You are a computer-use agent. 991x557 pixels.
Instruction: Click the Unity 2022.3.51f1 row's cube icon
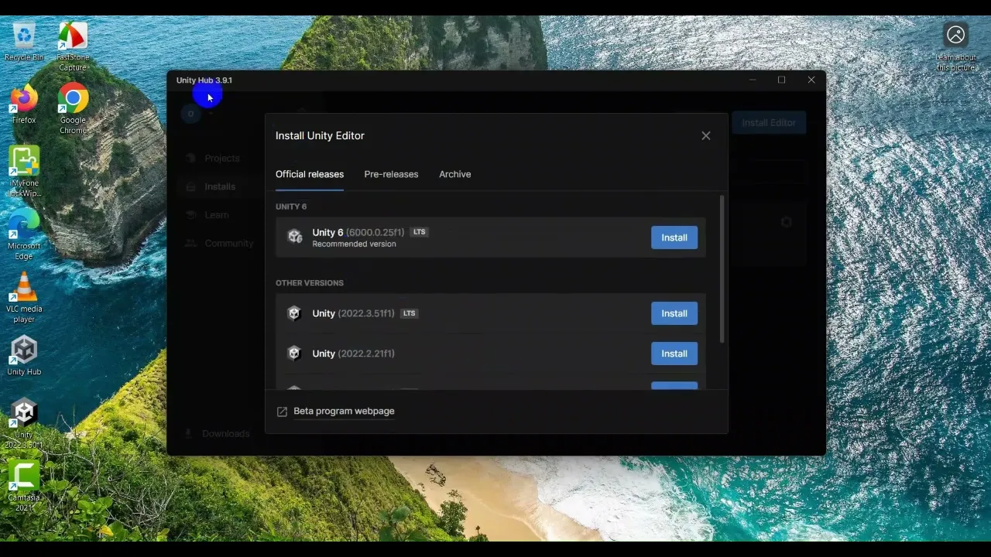294,313
